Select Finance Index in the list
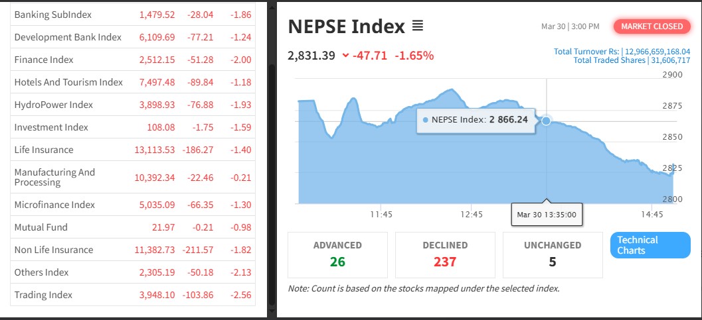Screen dimensions: 702x320 coord(44,60)
